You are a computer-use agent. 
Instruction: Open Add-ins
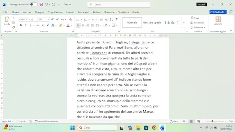218,21
